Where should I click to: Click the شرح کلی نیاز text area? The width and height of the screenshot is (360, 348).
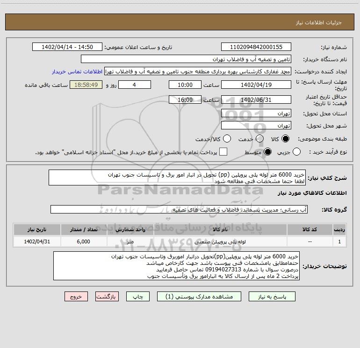[x=177, y=178]
